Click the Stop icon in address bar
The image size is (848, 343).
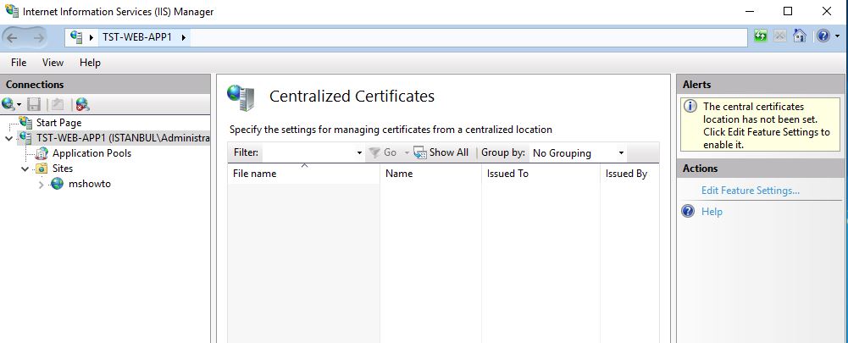779,36
